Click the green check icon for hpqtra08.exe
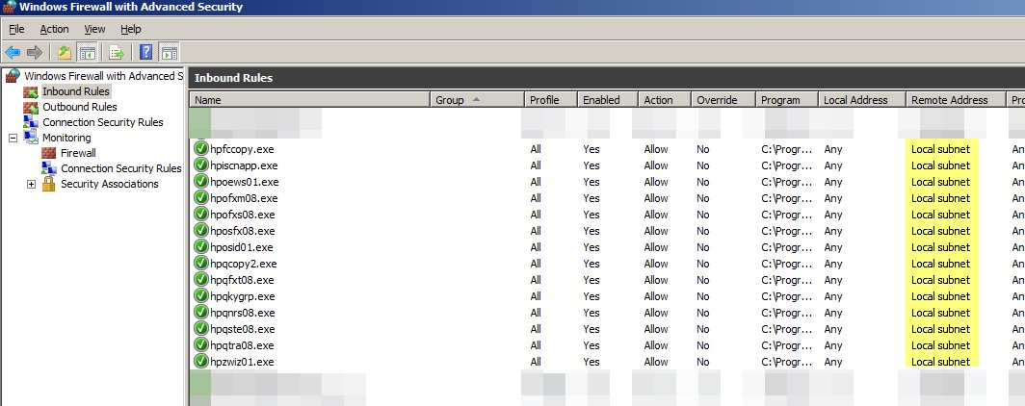1025x406 pixels. (201, 344)
